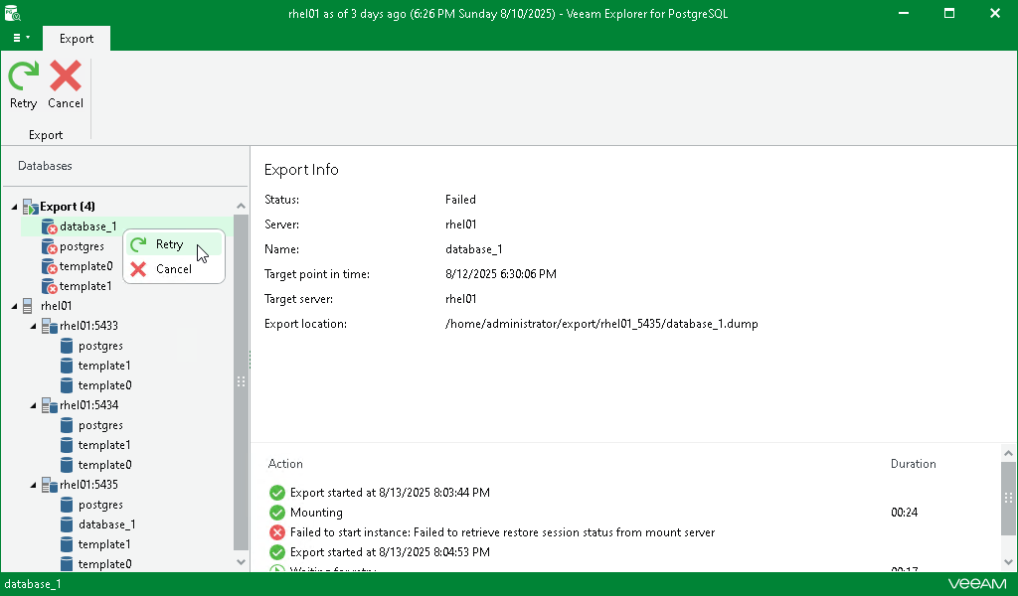Click scroll down arrow of Action log
The image size is (1018, 596).
pos(1008,562)
